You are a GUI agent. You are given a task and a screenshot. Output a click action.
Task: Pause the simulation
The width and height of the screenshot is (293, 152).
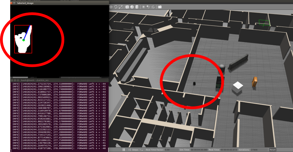tap(124, 150)
